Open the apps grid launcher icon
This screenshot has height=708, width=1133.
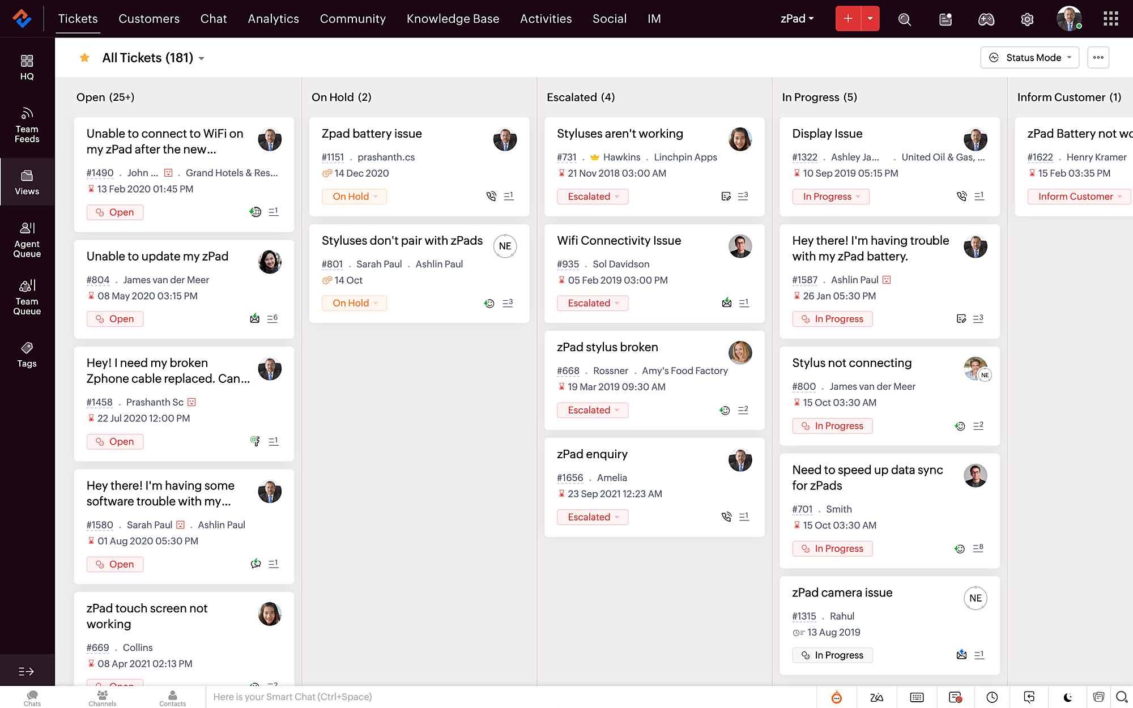(1110, 19)
